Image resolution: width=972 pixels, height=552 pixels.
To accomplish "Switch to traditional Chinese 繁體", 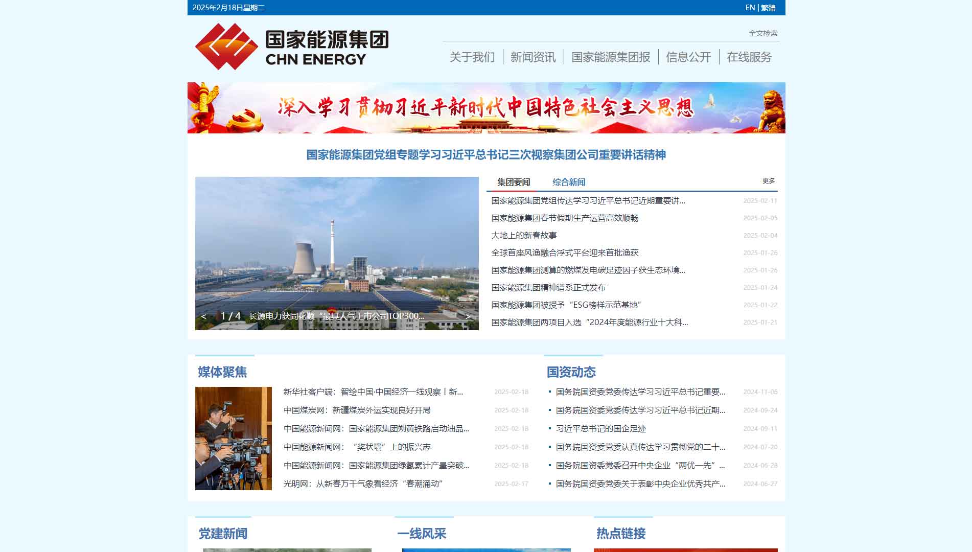I will 768,8.
